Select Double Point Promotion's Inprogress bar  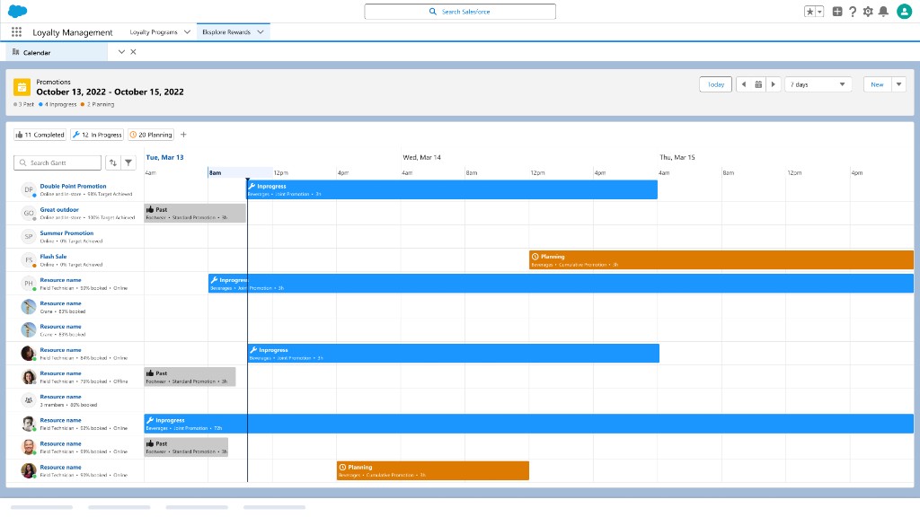[x=452, y=189]
